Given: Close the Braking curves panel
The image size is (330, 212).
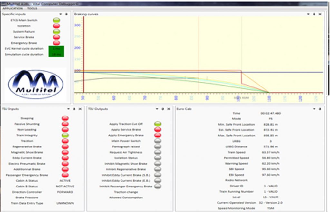Looking at the screenshot, I should pyautogui.click(x=320, y=14).
